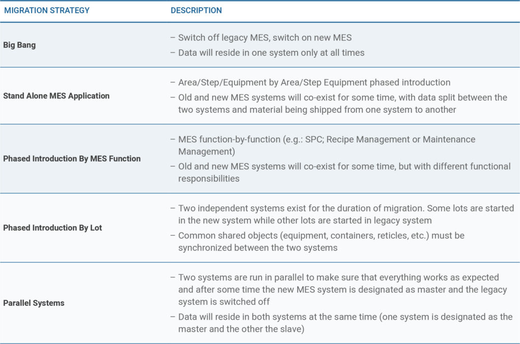Click 'Data will reside in one system only' line
Image resolution: width=520 pixels, height=344 pixels.
tap(271, 52)
